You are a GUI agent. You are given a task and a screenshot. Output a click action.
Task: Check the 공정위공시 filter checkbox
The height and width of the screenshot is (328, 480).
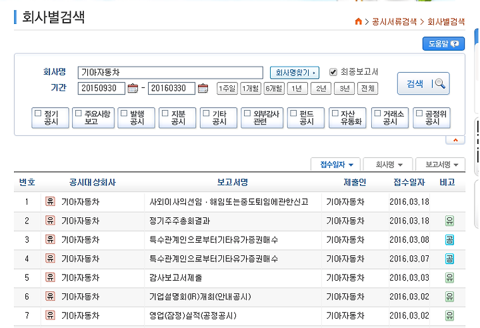419,113
